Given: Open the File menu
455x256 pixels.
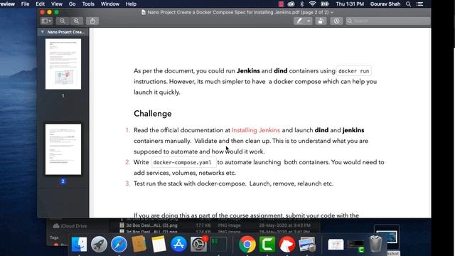Looking at the screenshot, I should [x=26, y=4].
